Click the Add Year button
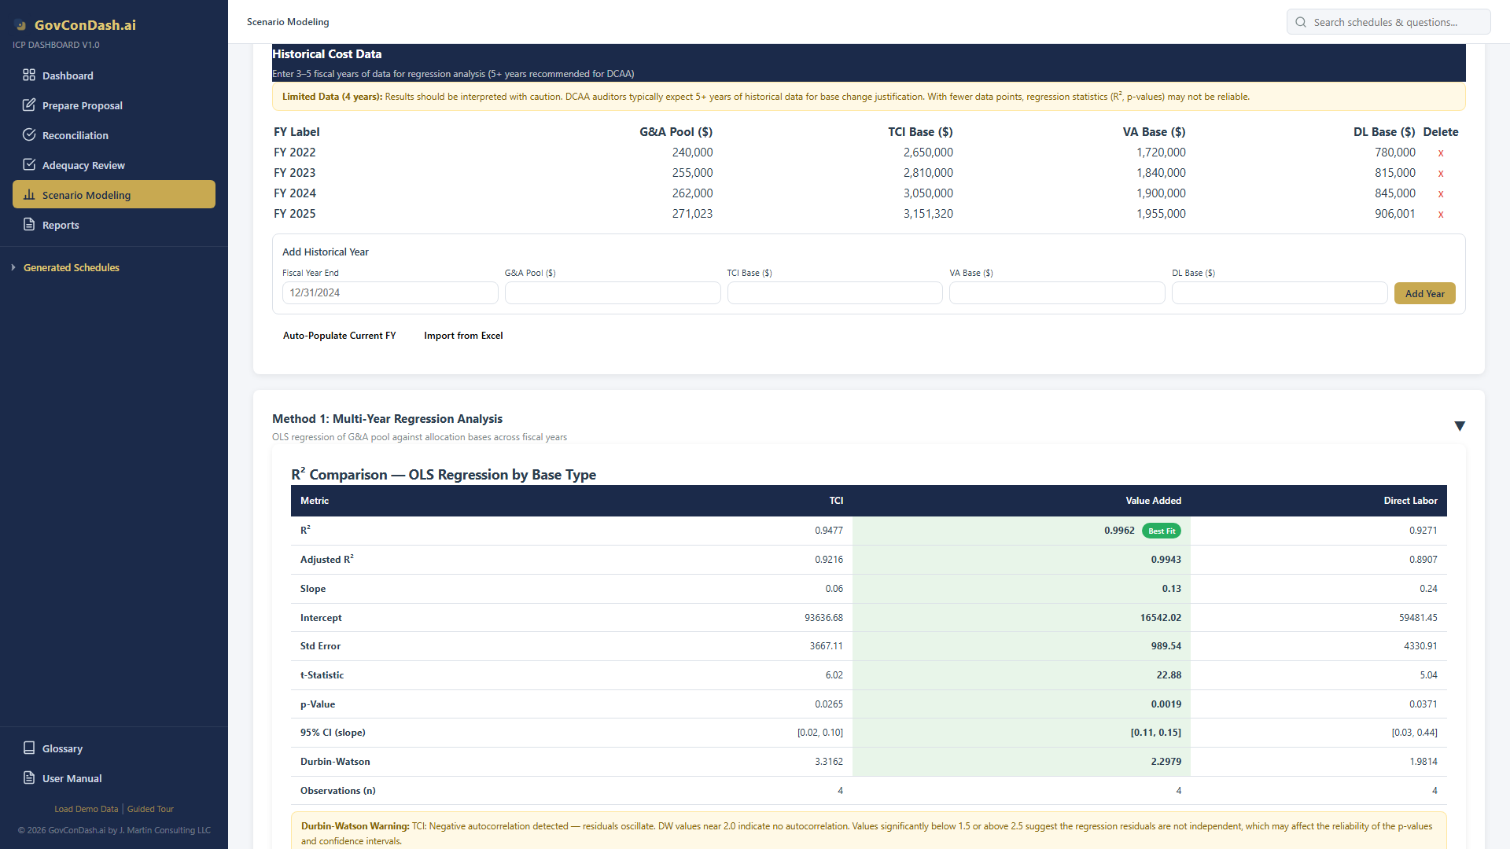The image size is (1510, 849). click(x=1424, y=294)
